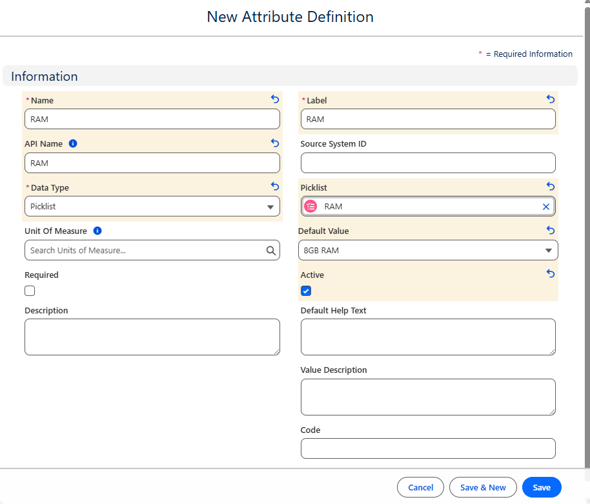
Task: Cancel the new attribute definition
Action: tap(420, 488)
